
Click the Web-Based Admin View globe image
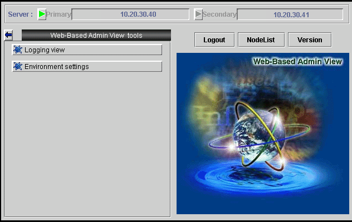pos(263,134)
